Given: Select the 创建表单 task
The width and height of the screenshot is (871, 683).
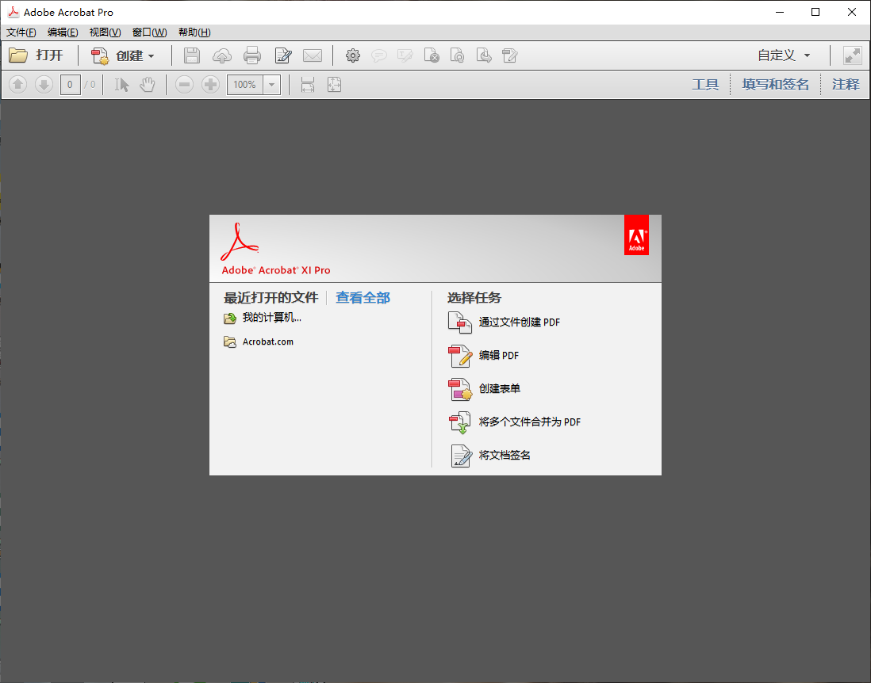Looking at the screenshot, I should pos(484,388).
